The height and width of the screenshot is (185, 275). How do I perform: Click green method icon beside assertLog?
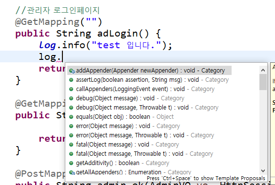(x=71, y=80)
